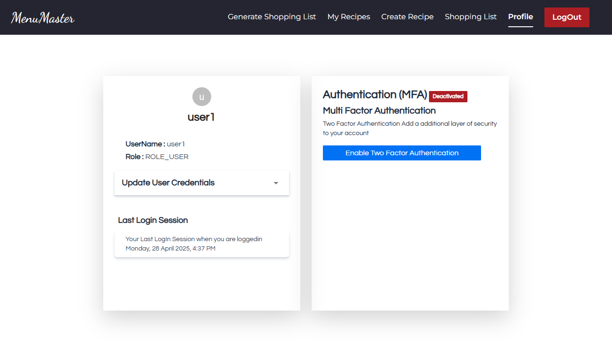The height and width of the screenshot is (342, 612).
Task: Click the Monday, 28 April 2025 timestamp
Action: click(170, 249)
